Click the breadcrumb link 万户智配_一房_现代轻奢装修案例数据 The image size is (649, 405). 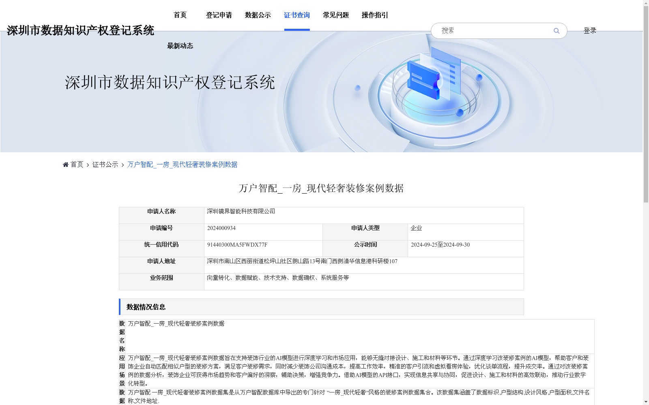click(x=183, y=164)
